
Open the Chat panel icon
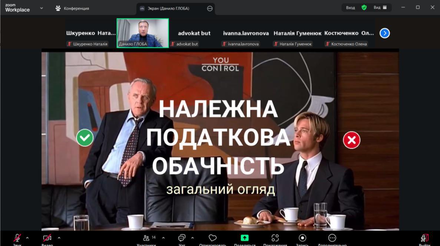coord(182,238)
